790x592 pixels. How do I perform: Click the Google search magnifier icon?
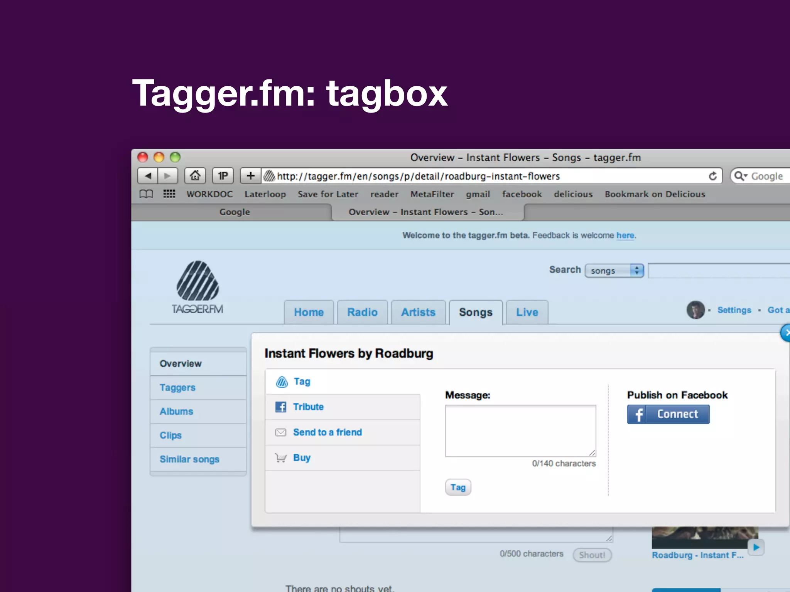tap(740, 176)
